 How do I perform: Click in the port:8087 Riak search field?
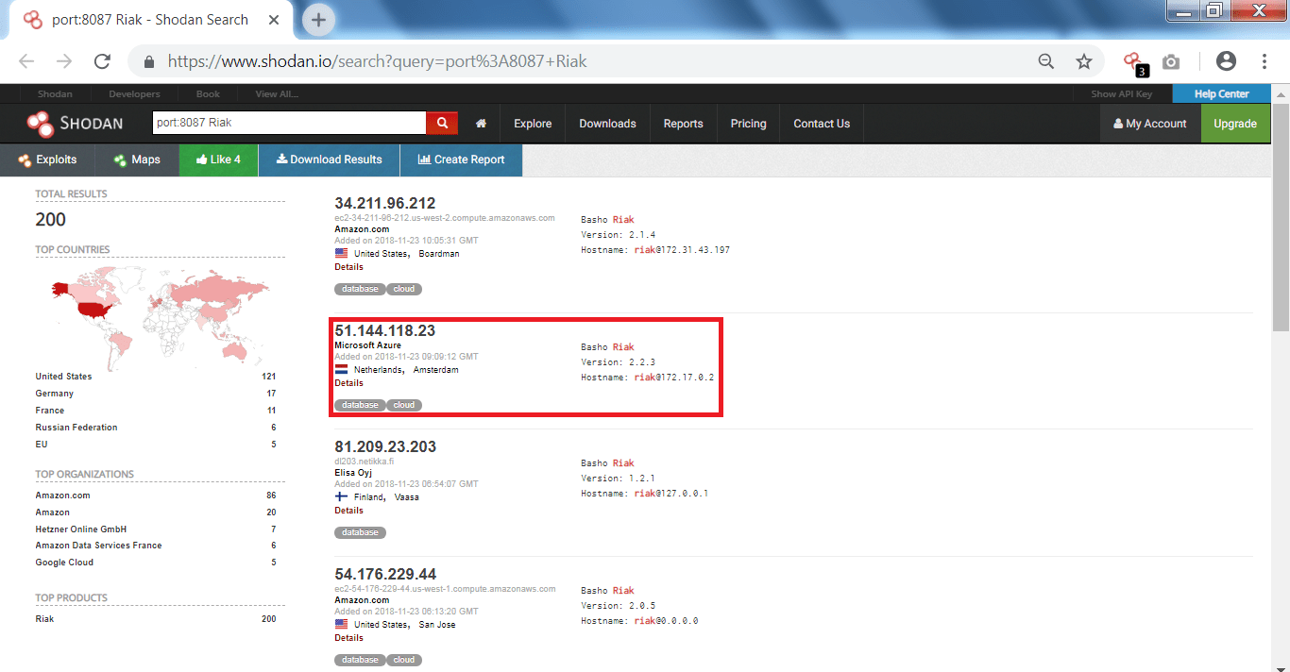point(289,123)
